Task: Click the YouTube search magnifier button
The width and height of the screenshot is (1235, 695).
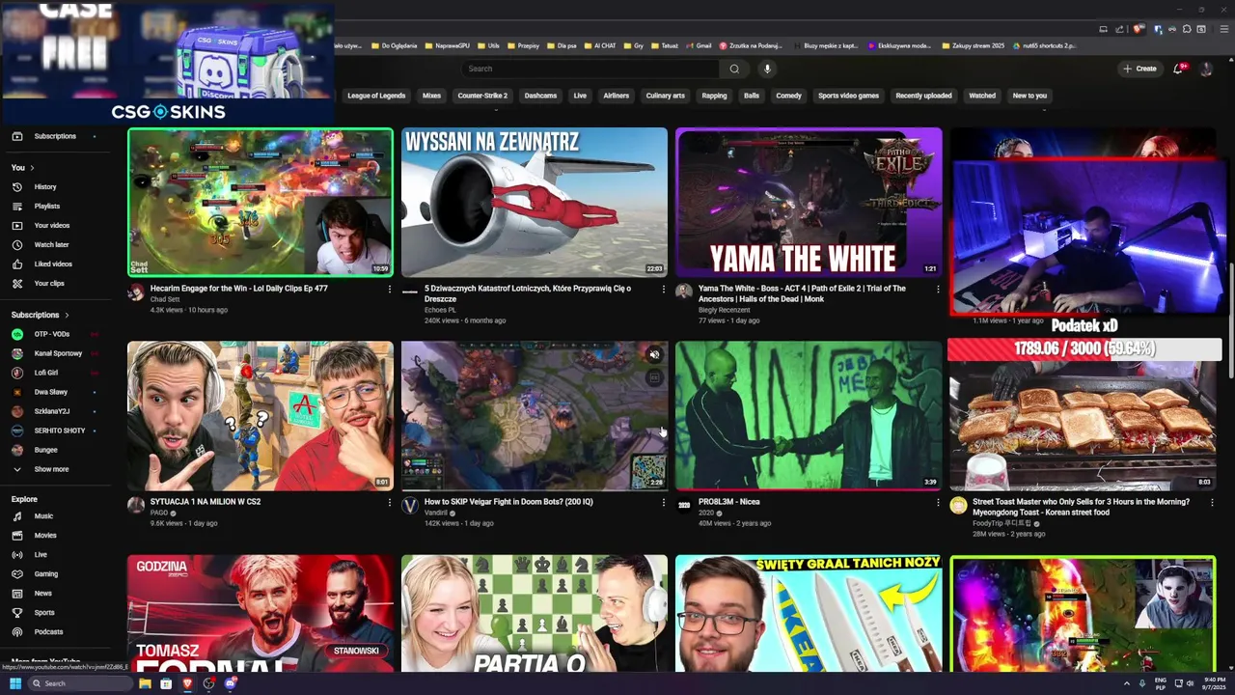Action: [734, 69]
